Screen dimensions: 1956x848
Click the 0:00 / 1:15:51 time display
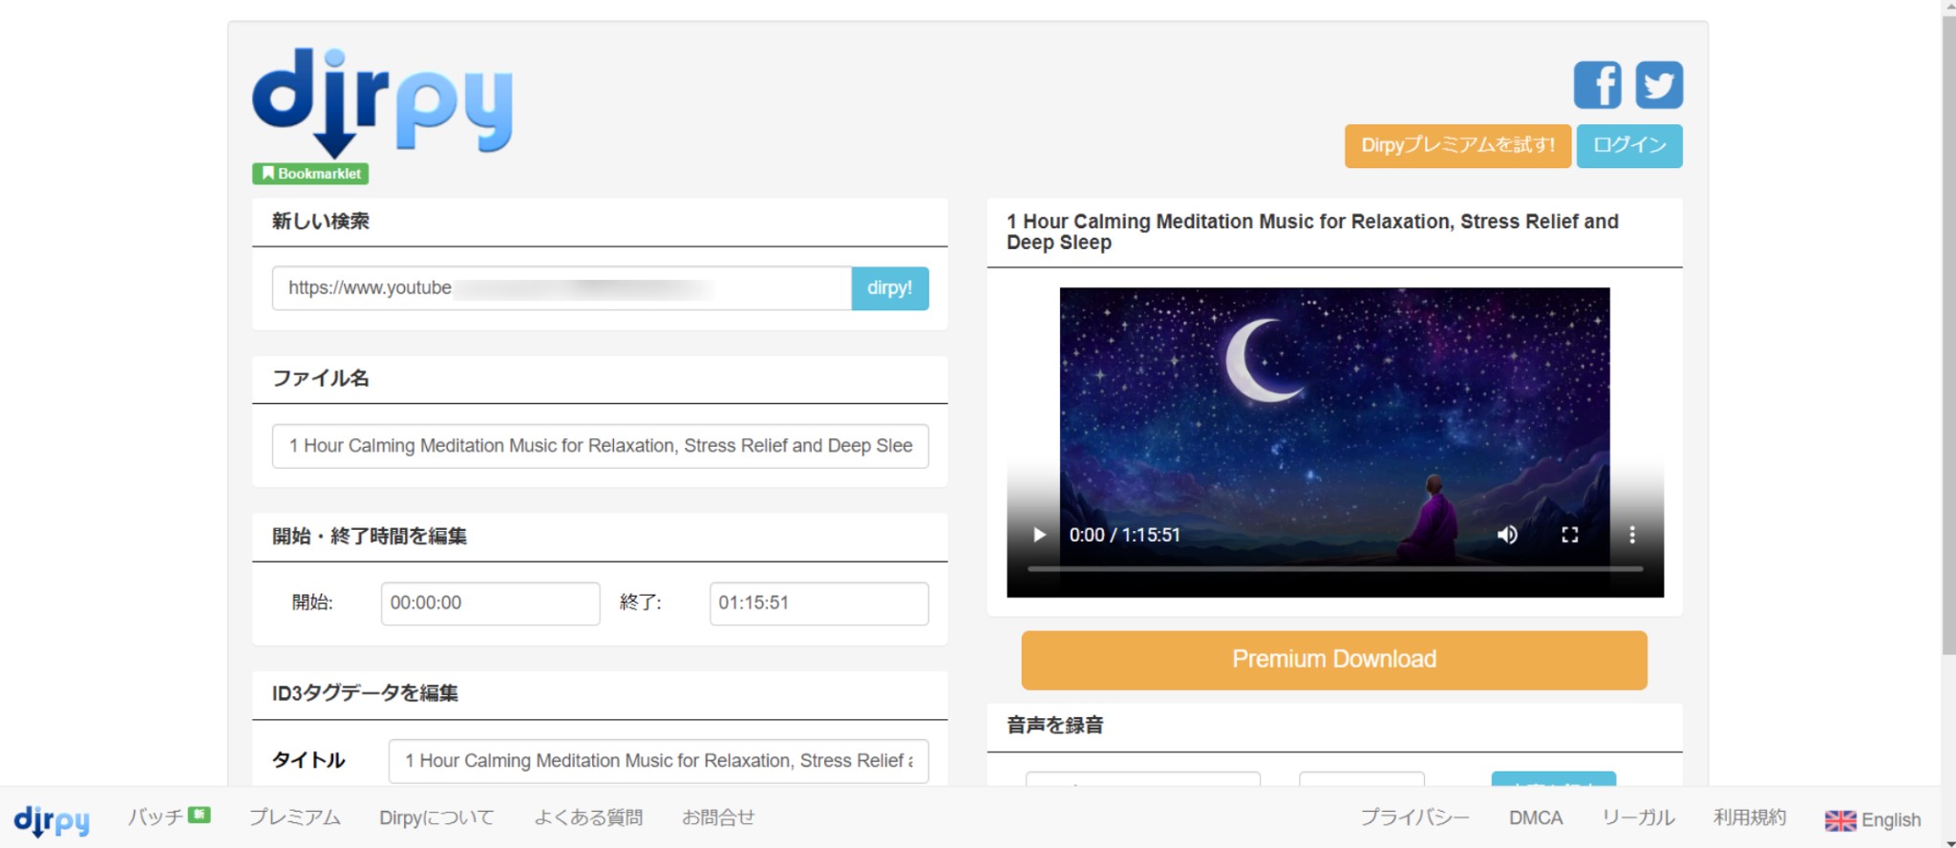1124,535
